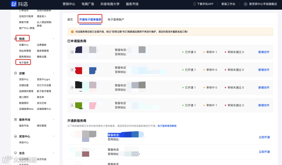The image size is (282, 165).
Task: Open 包裹中心 in the sidebar
Action: [24, 45]
